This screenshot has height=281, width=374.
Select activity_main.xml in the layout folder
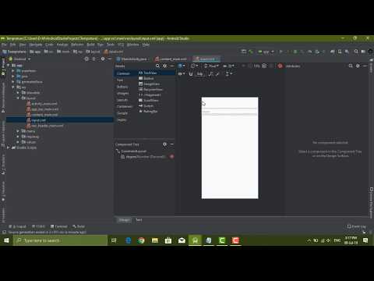click(42, 104)
